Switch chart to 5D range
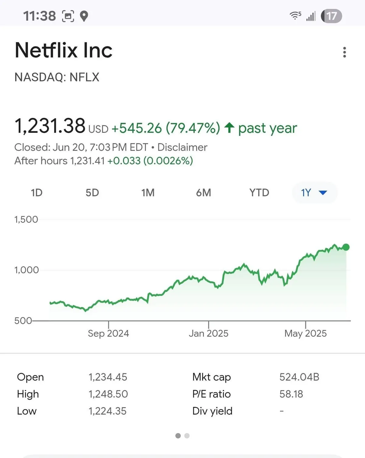Image resolution: width=365 pixels, height=458 pixels. click(92, 192)
